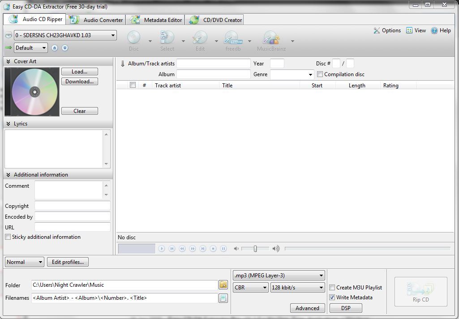459x319 pixels.
Task: Click the Title column header
Action: [x=259, y=86]
